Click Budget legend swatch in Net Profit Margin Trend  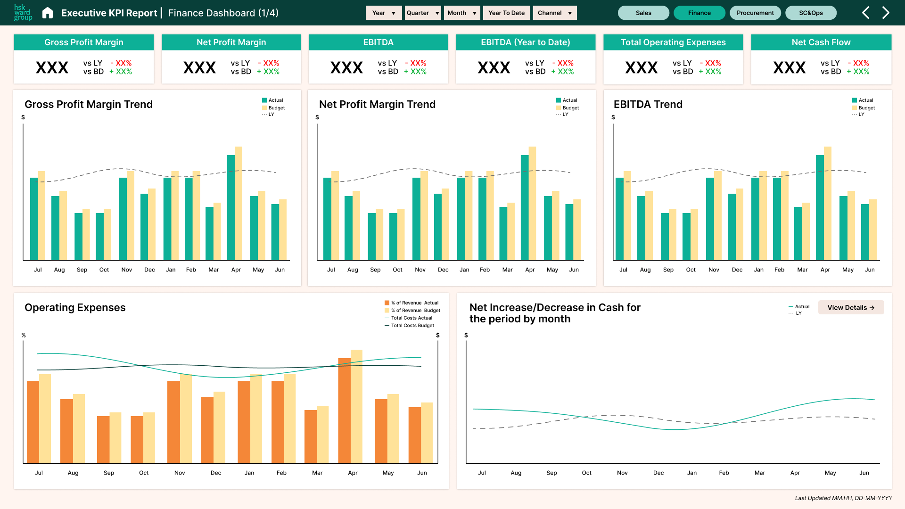[x=559, y=108]
